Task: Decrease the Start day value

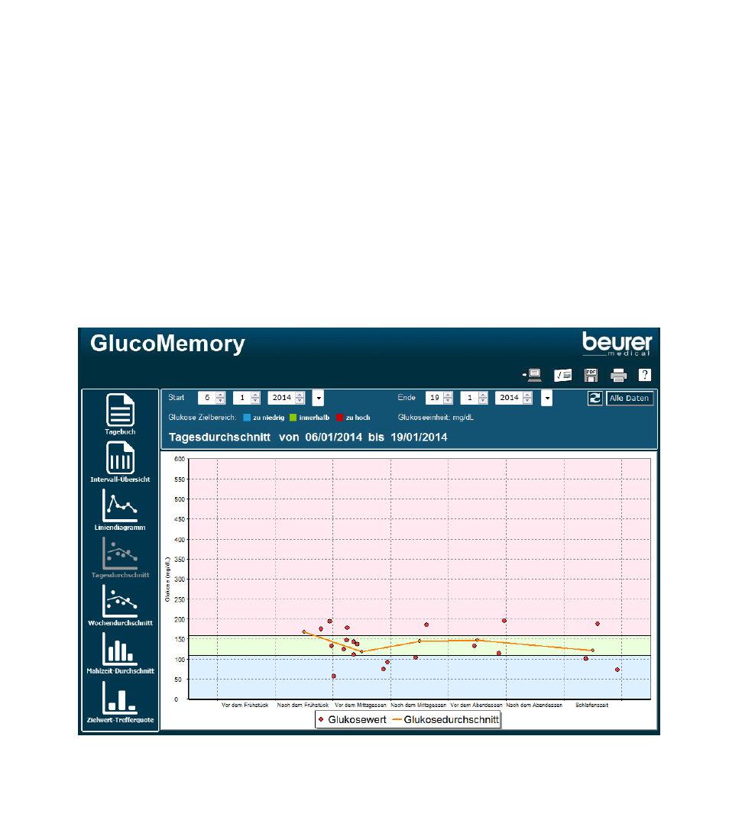Action: [221, 401]
